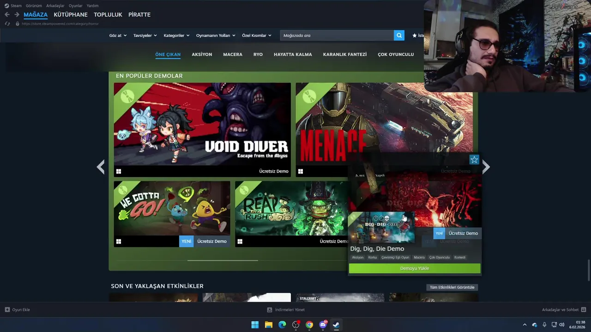Reload the store page
The image size is (591, 332).
[7, 24]
